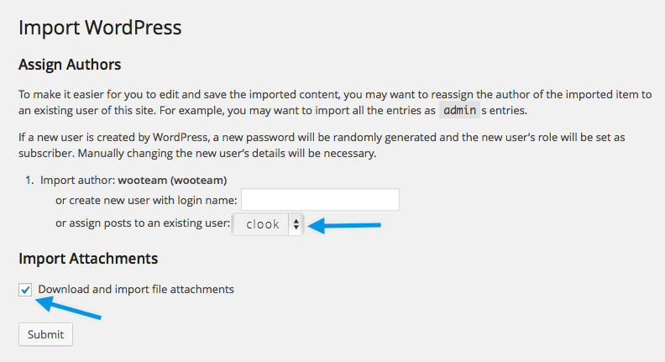The height and width of the screenshot is (362, 665).
Task: Click the Import Attachments section heading
Action: tap(88, 258)
